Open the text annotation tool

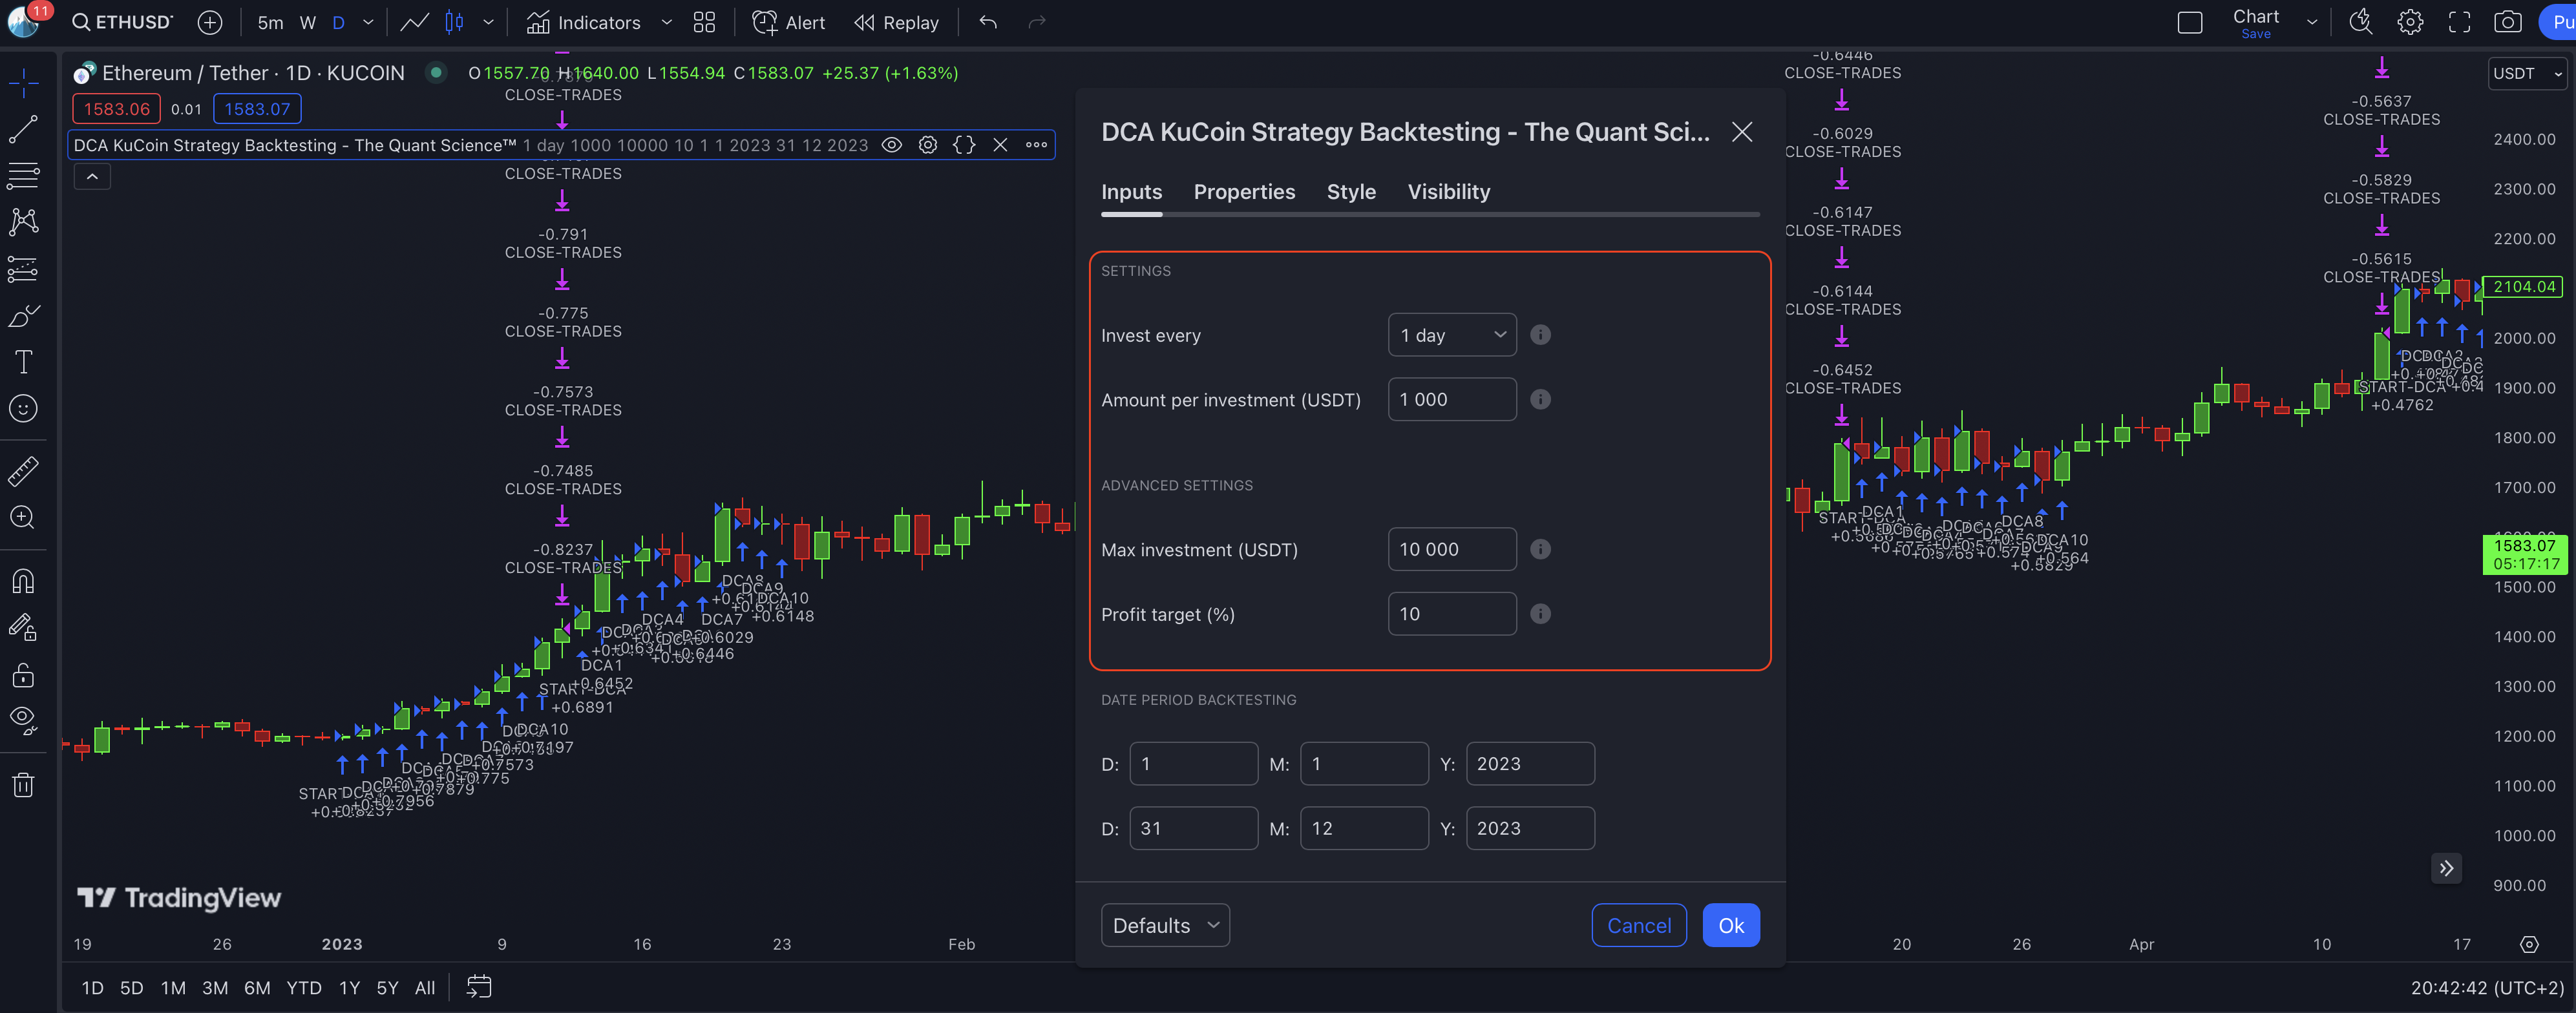23,362
